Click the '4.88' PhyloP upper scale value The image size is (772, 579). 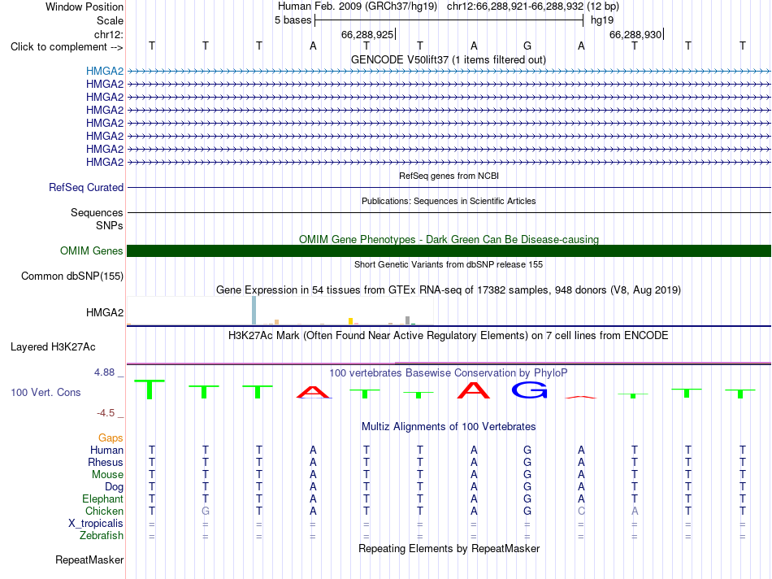pyautogui.click(x=104, y=372)
